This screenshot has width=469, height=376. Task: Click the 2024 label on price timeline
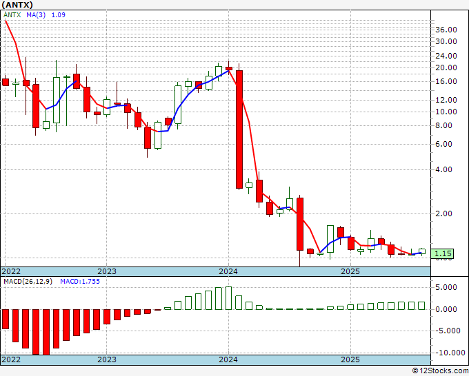[x=228, y=272]
